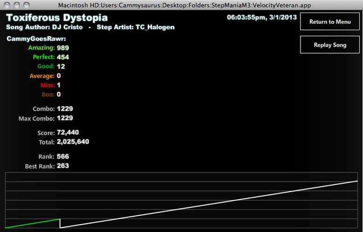Click the Return to Menu button
This screenshot has width=363, height=232.
(x=329, y=21)
